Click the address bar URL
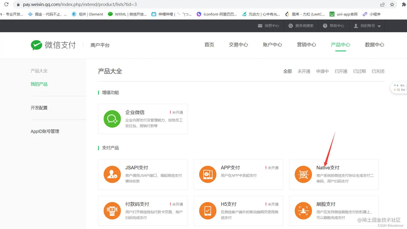The width and height of the screenshot is (407, 229). [80, 4]
